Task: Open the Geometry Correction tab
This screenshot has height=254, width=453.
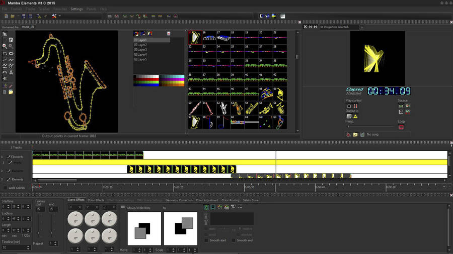Action: 179,200
